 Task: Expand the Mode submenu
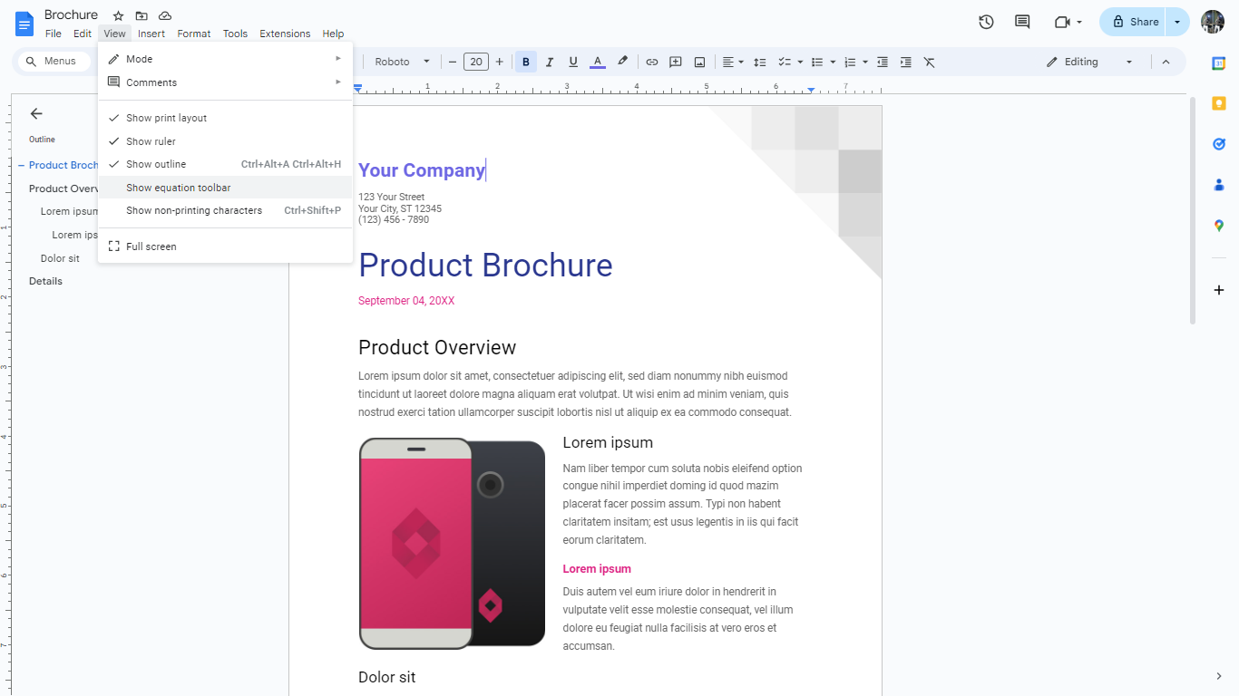(x=225, y=59)
